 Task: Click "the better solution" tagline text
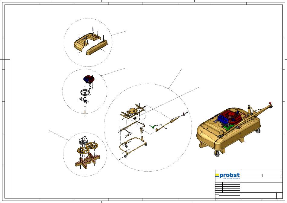(x=231, y=178)
